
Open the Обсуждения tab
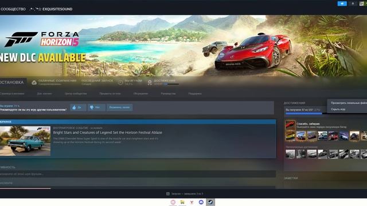point(140,94)
